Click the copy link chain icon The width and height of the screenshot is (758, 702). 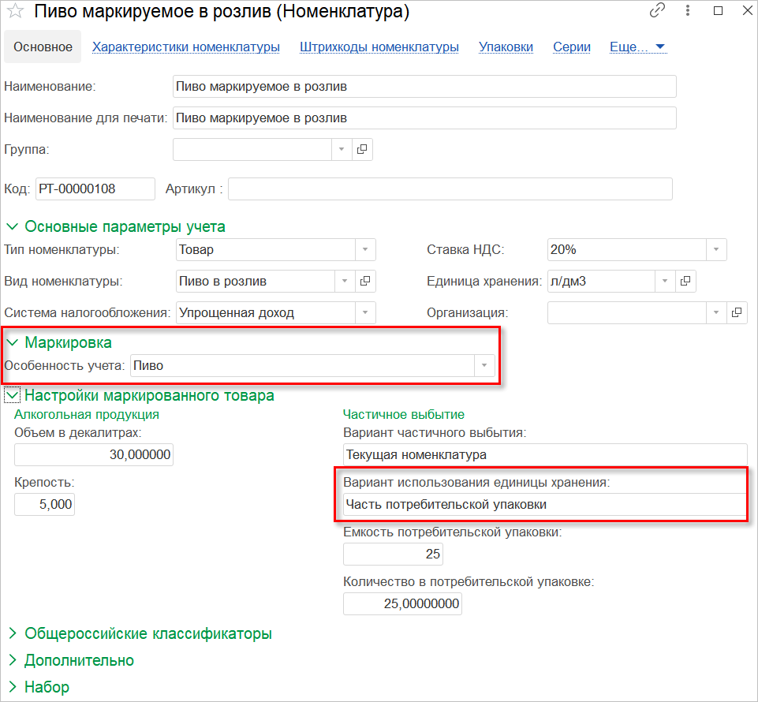pos(657,11)
